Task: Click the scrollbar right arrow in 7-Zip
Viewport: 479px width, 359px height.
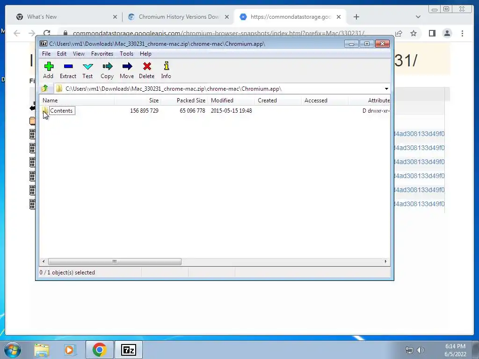Action: click(385, 262)
